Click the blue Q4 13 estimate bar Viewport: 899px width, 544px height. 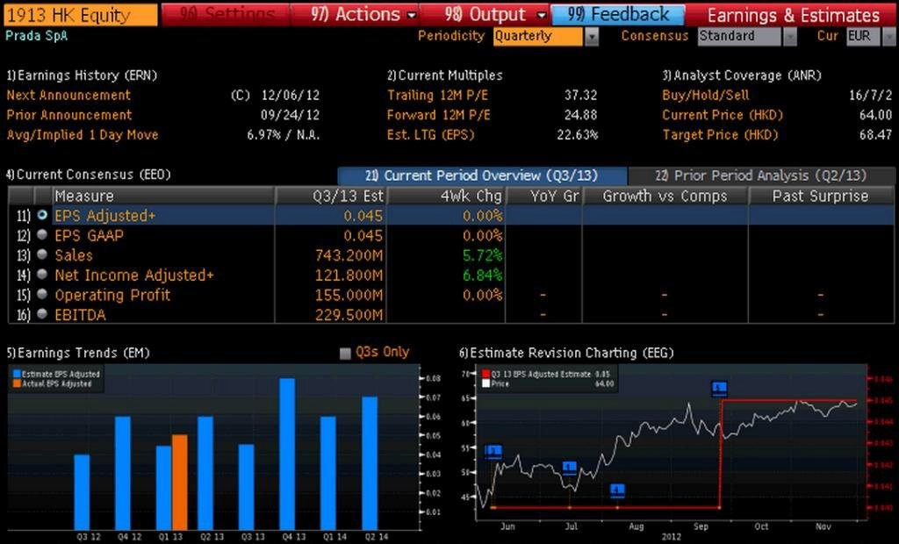(287, 454)
